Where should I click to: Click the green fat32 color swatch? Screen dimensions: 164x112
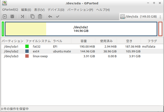coord(27,46)
